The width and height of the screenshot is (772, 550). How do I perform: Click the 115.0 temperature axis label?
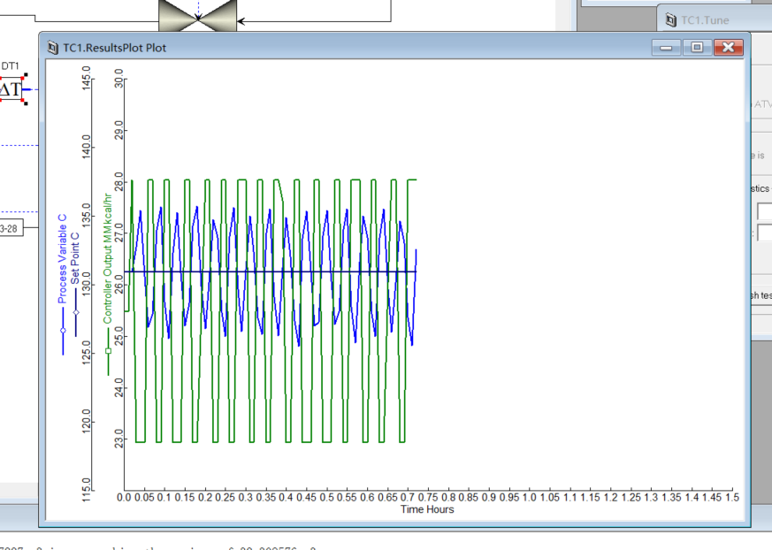point(87,491)
